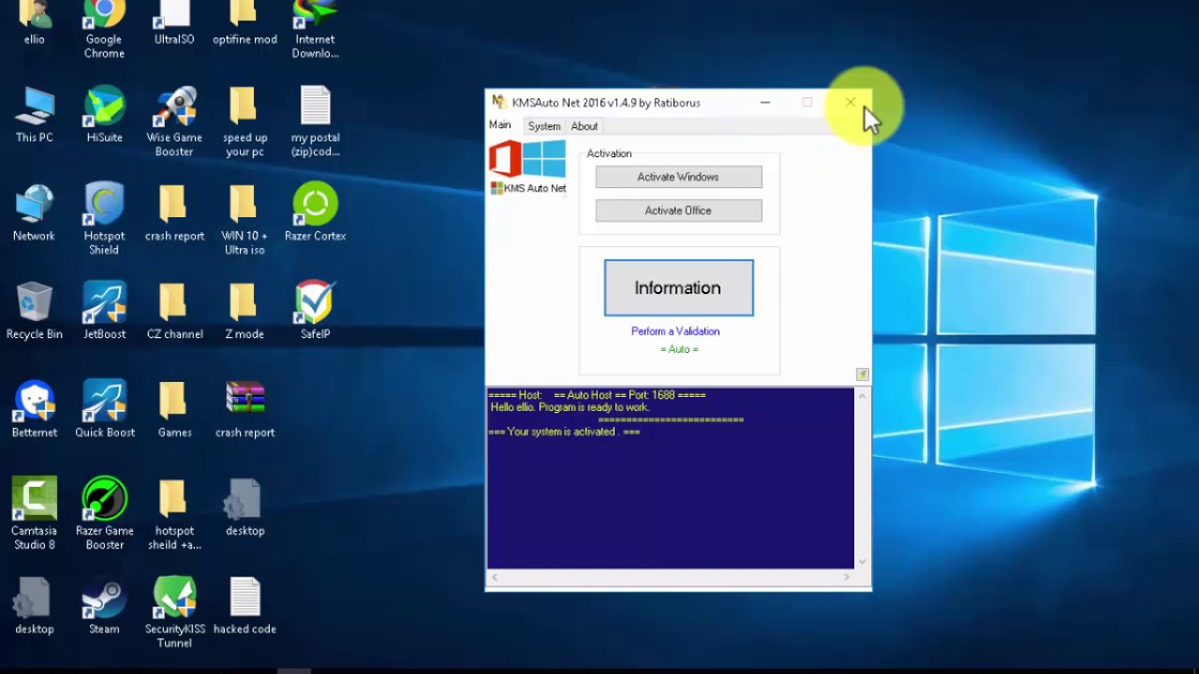
Task: Open the hotspot sheild folder
Action: pos(174,514)
